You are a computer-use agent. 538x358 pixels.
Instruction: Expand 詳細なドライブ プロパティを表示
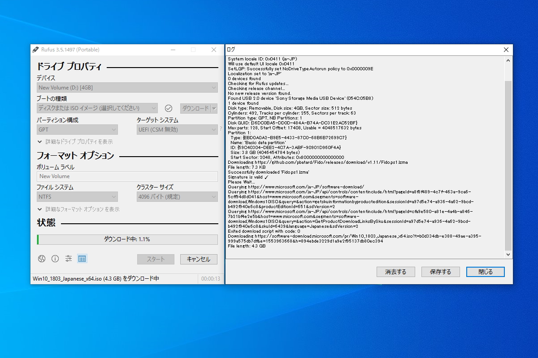(x=75, y=141)
